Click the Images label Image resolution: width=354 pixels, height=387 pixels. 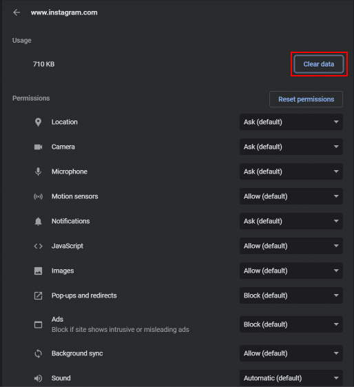tap(63, 271)
